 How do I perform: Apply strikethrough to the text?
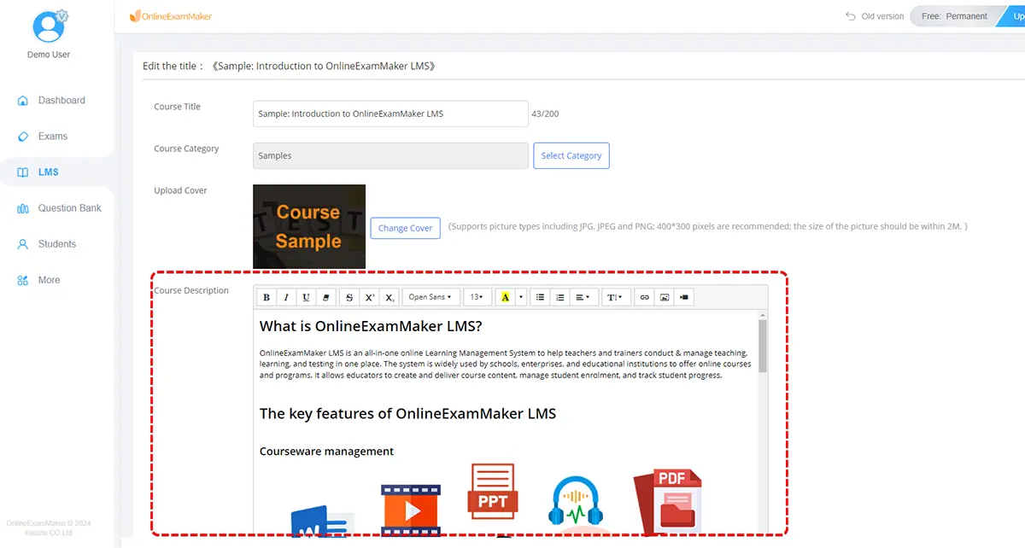click(x=349, y=297)
